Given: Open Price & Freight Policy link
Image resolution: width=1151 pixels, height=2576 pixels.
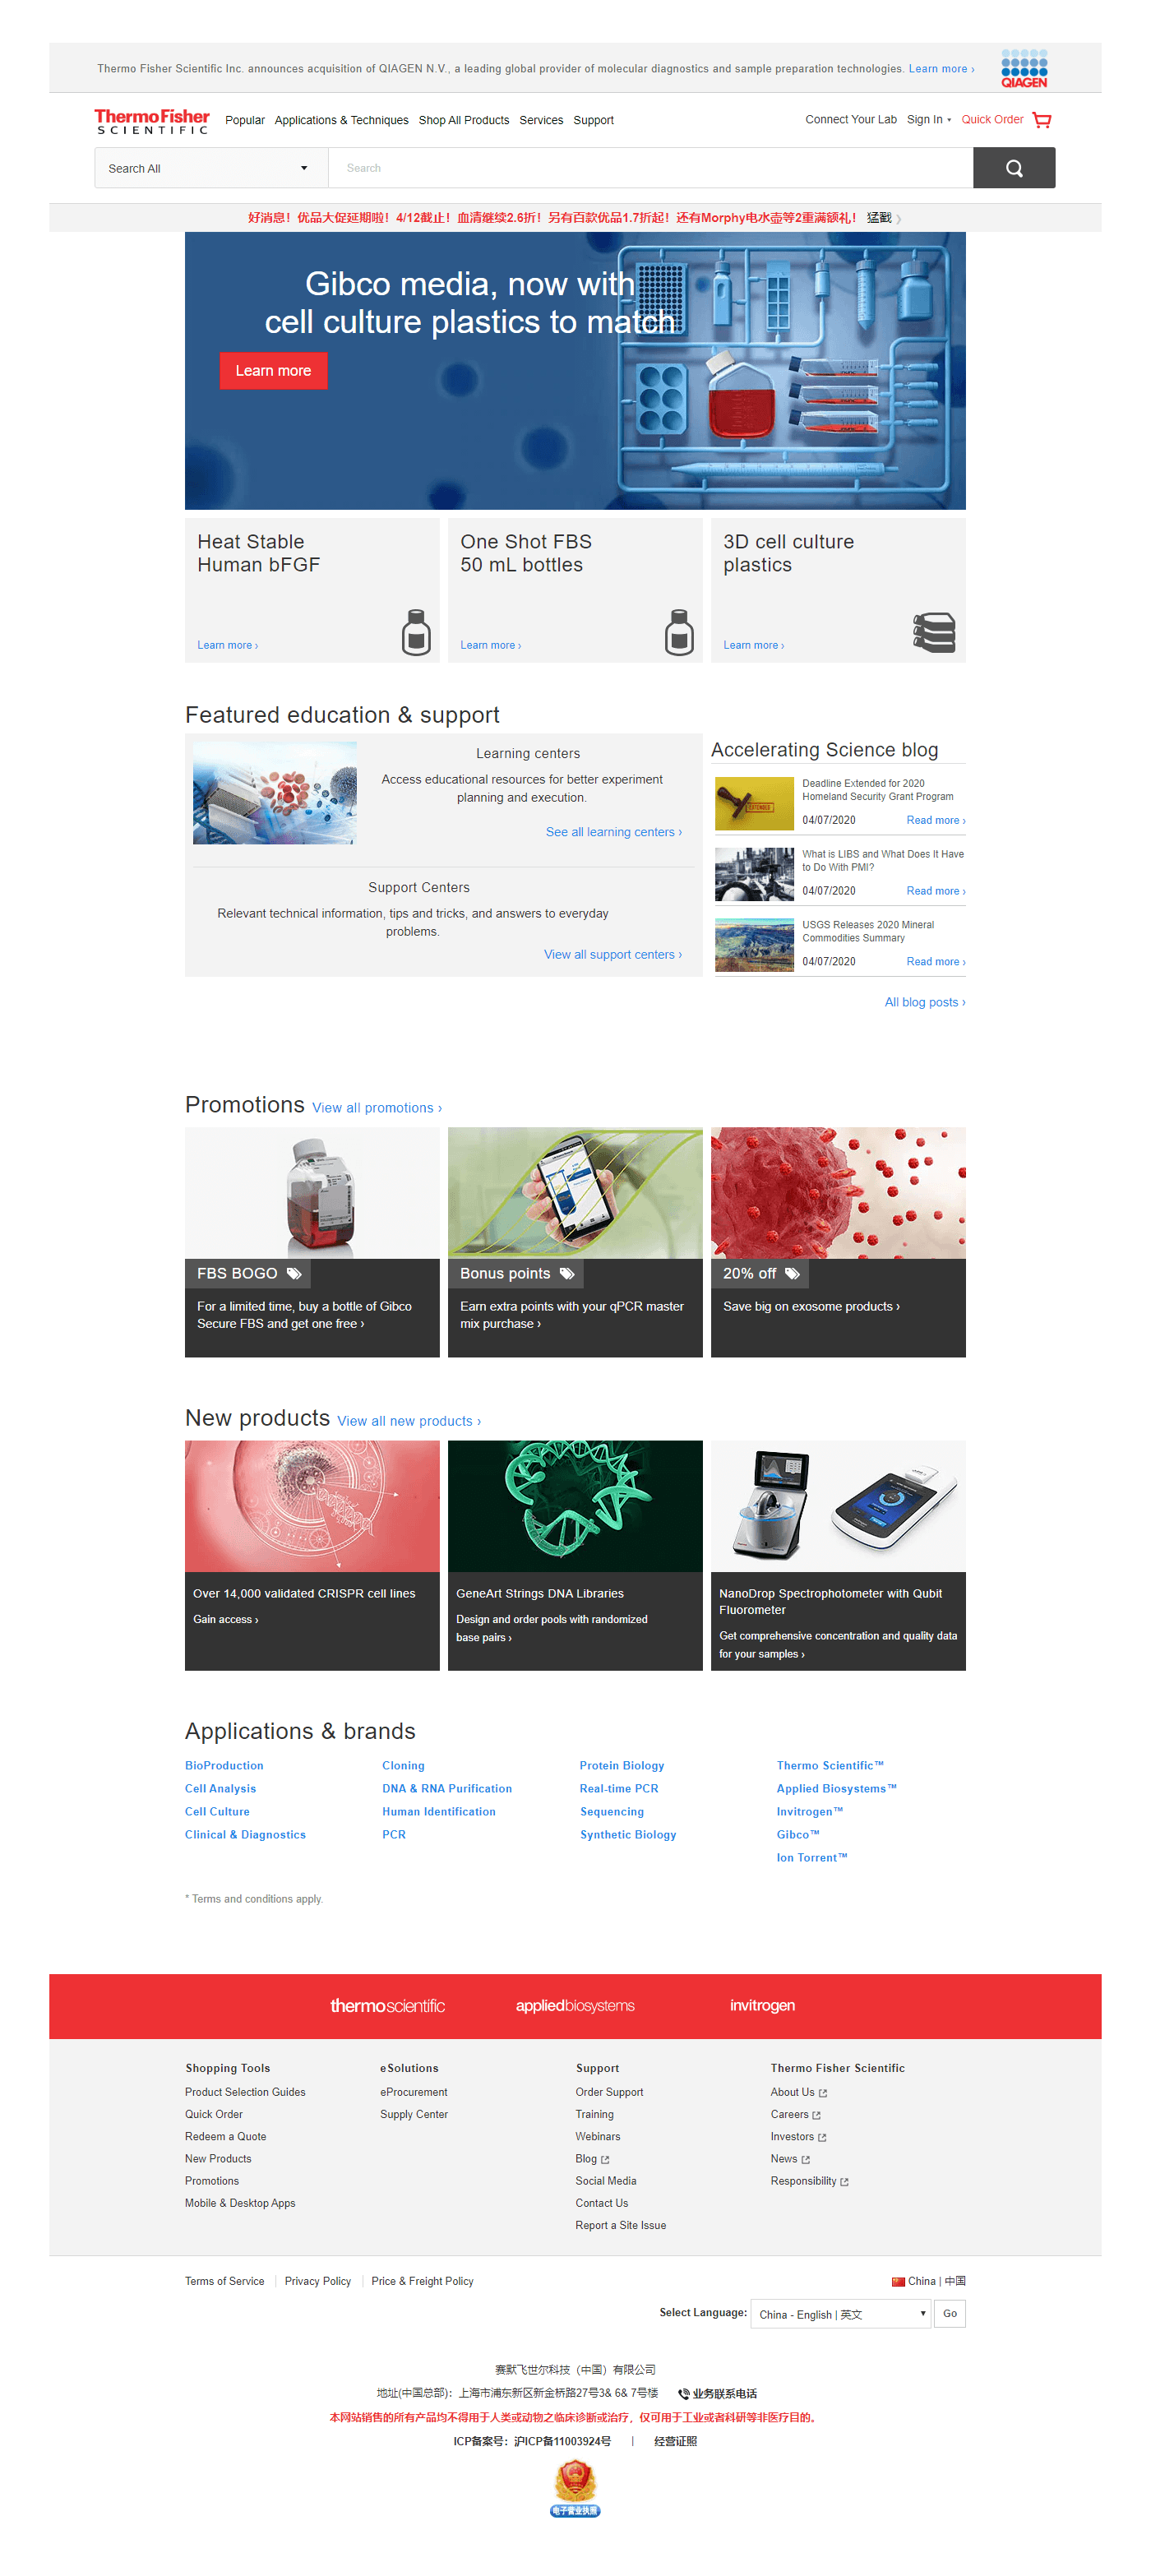Looking at the screenshot, I should 422,2281.
